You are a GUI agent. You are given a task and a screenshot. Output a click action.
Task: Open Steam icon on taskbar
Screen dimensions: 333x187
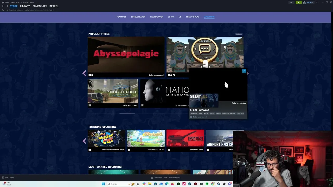coord(218,184)
